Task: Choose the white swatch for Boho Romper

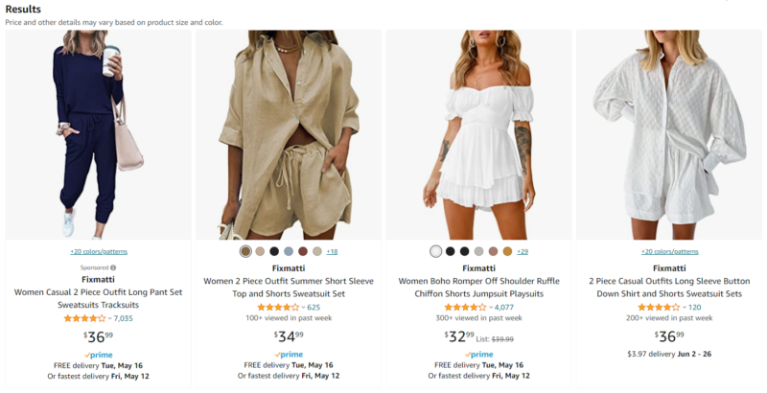Action: (436, 251)
